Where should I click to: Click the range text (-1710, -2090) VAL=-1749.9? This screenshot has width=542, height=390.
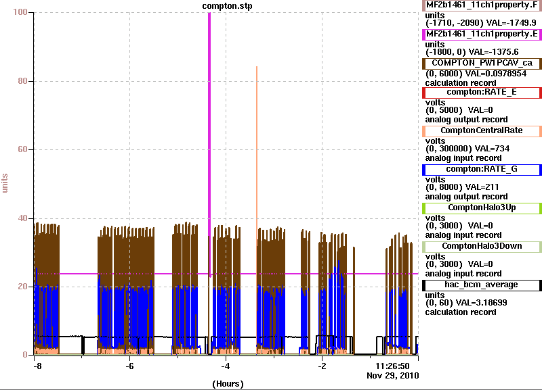point(481,23)
